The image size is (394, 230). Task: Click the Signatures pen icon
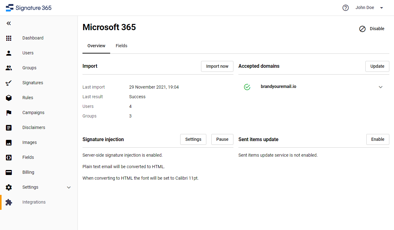(x=9, y=83)
